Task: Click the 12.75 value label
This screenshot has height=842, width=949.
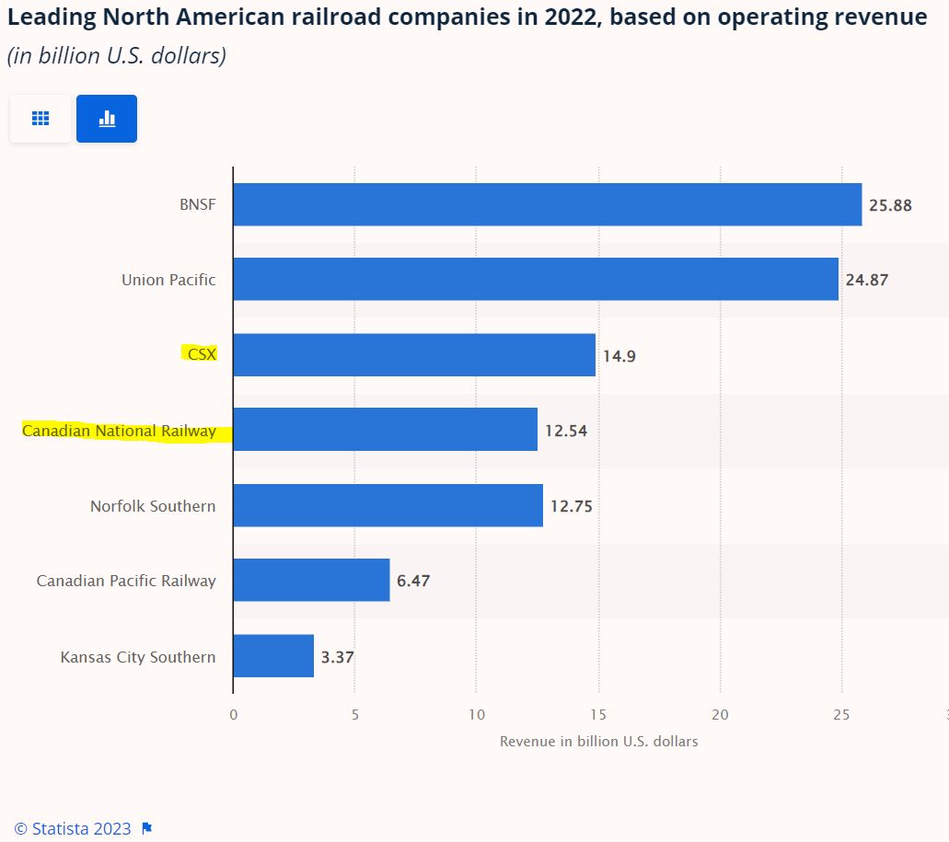Action: (572, 506)
